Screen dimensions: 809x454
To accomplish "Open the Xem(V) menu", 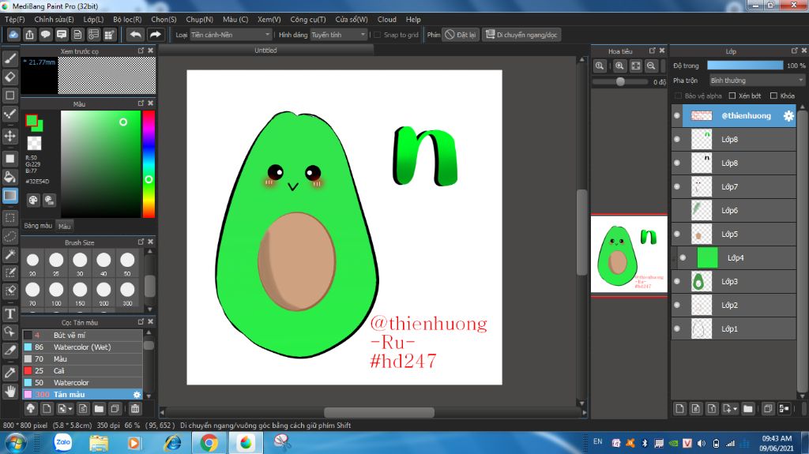I will pos(269,19).
